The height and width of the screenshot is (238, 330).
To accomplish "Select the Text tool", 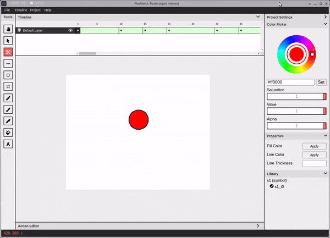I will coord(8,144).
